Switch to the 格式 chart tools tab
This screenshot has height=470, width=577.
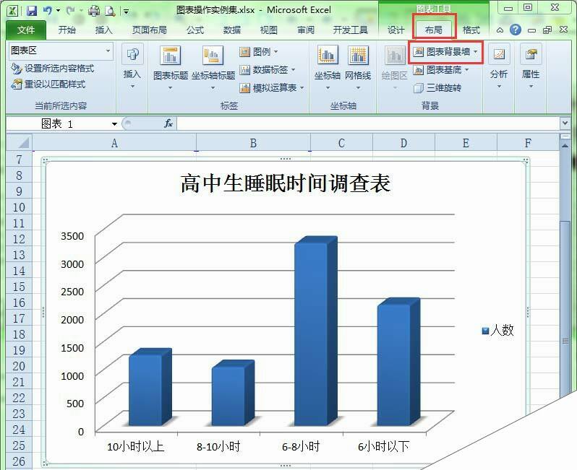pyautogui.click(x=471, y=30)
